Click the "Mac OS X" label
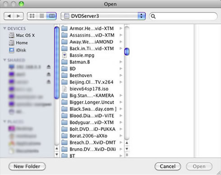The width and height of the screenshot is (221, 175). click(25, 36)
